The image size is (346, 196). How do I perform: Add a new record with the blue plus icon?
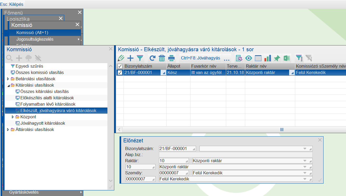click(x=130, y=58)
